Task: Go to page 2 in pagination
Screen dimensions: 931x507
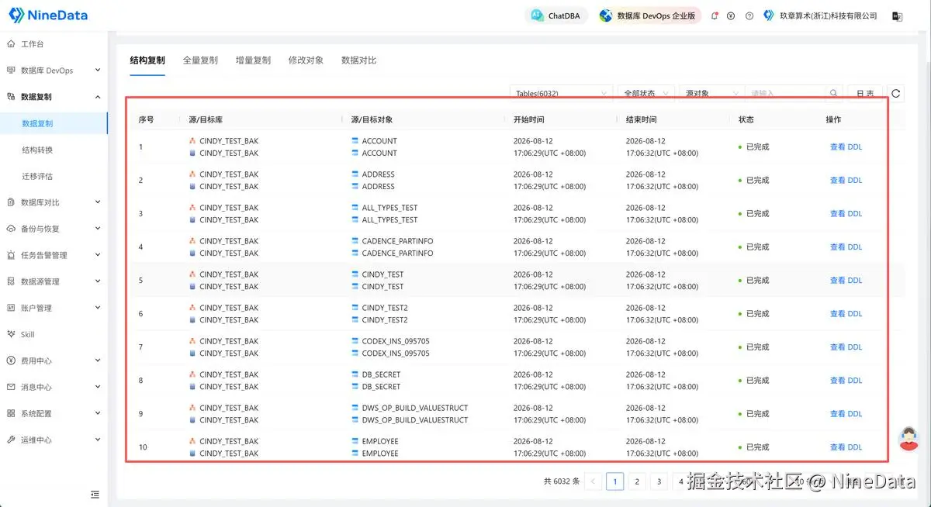Action: [x=637, y=481]
